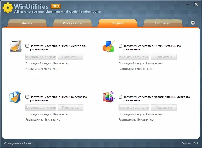Click the WinUtilities gear logo icon
The image size is (202, 148).
point(8,8)
